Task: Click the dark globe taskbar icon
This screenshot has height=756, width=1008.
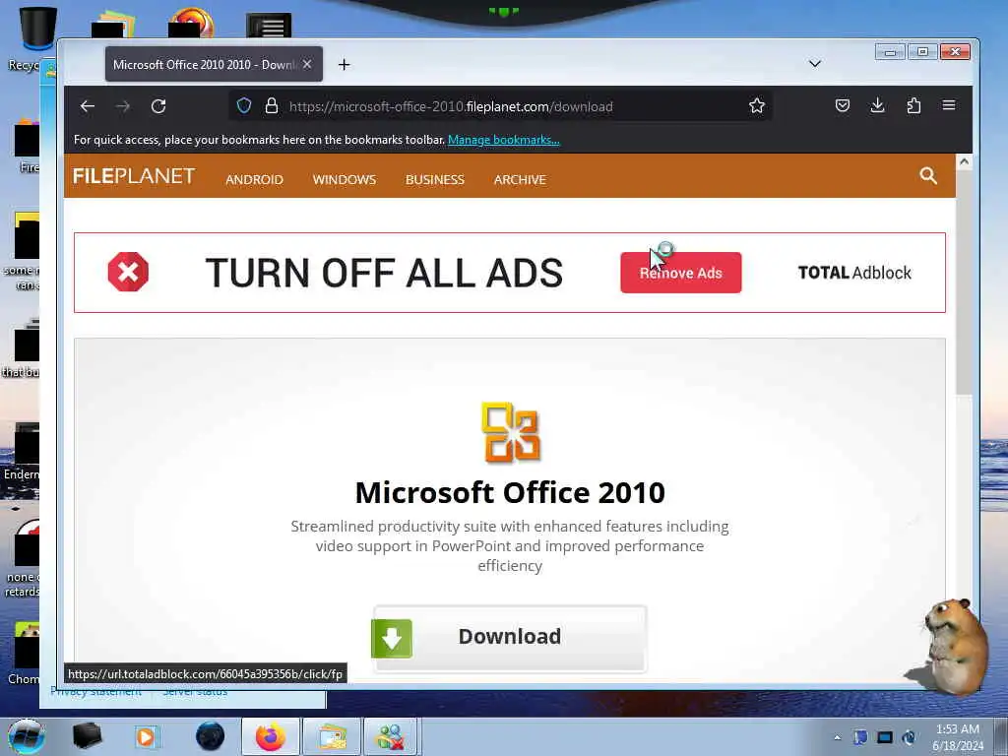Action: (211, 736)
